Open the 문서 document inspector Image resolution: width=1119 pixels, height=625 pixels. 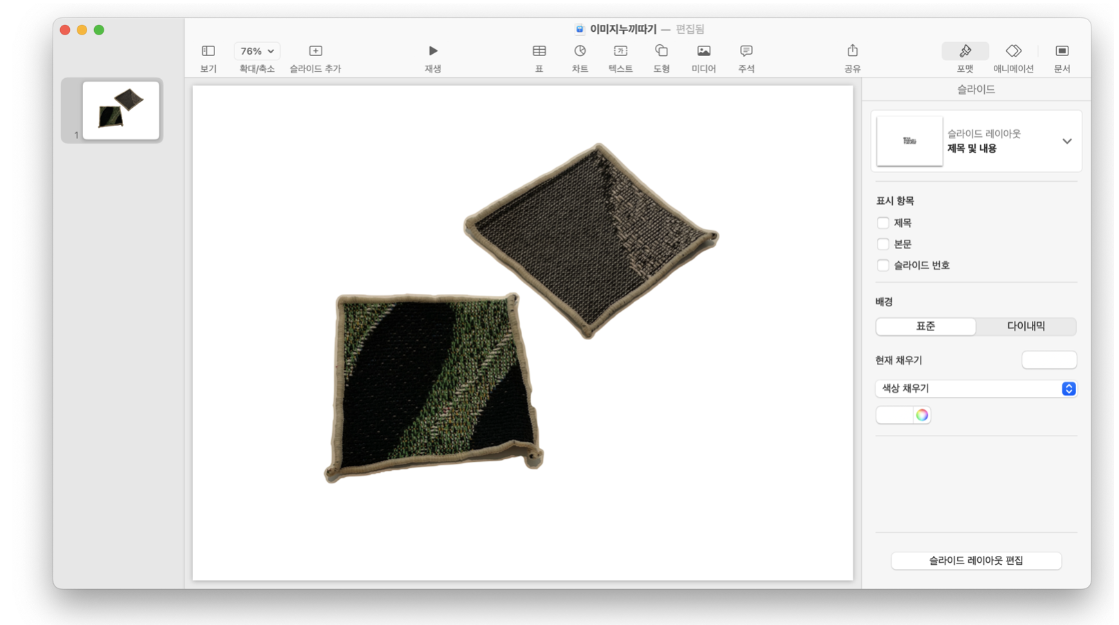pyautogui.click(x=1062, y=51)
